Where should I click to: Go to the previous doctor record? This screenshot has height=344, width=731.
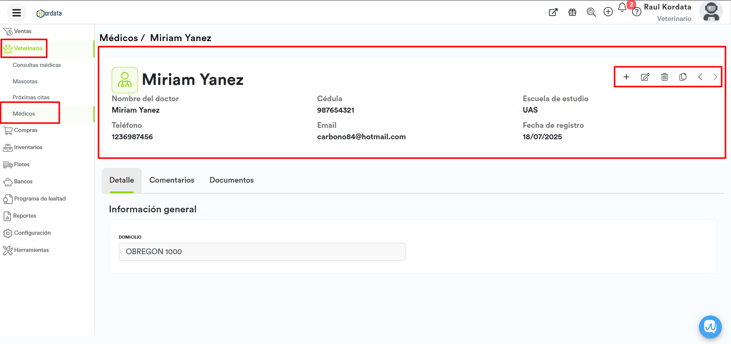point(700,77)
